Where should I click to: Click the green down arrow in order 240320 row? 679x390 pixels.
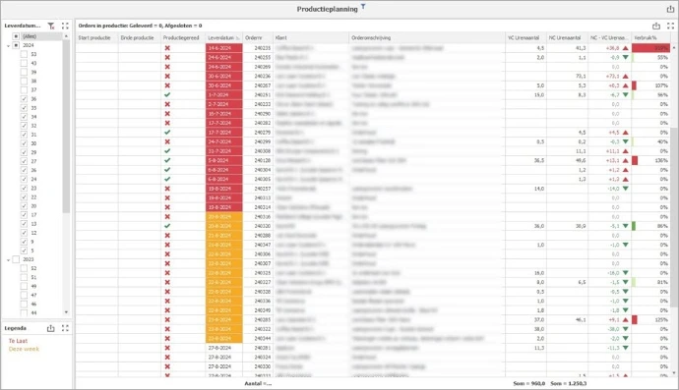625,226
